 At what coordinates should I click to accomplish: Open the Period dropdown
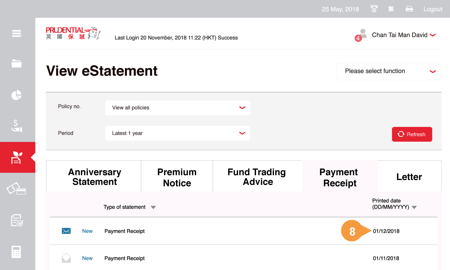point(178,133)
